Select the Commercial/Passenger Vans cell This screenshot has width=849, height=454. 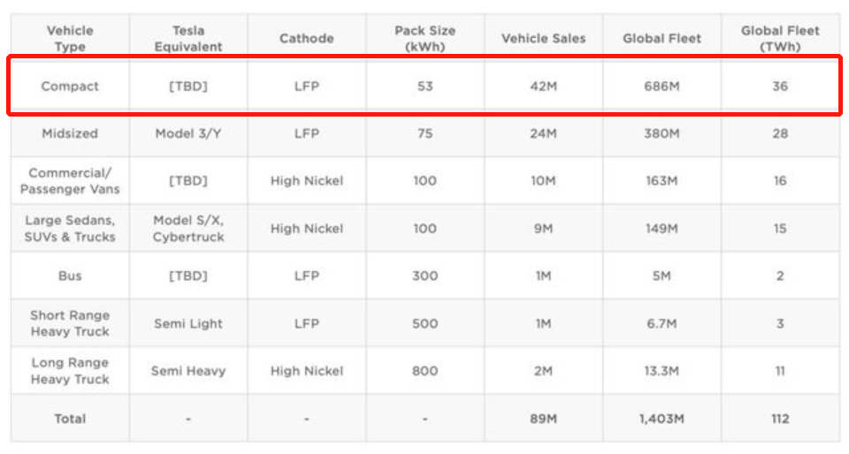70,181
